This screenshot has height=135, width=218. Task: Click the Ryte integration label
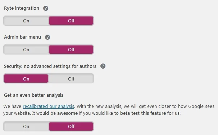22,8
